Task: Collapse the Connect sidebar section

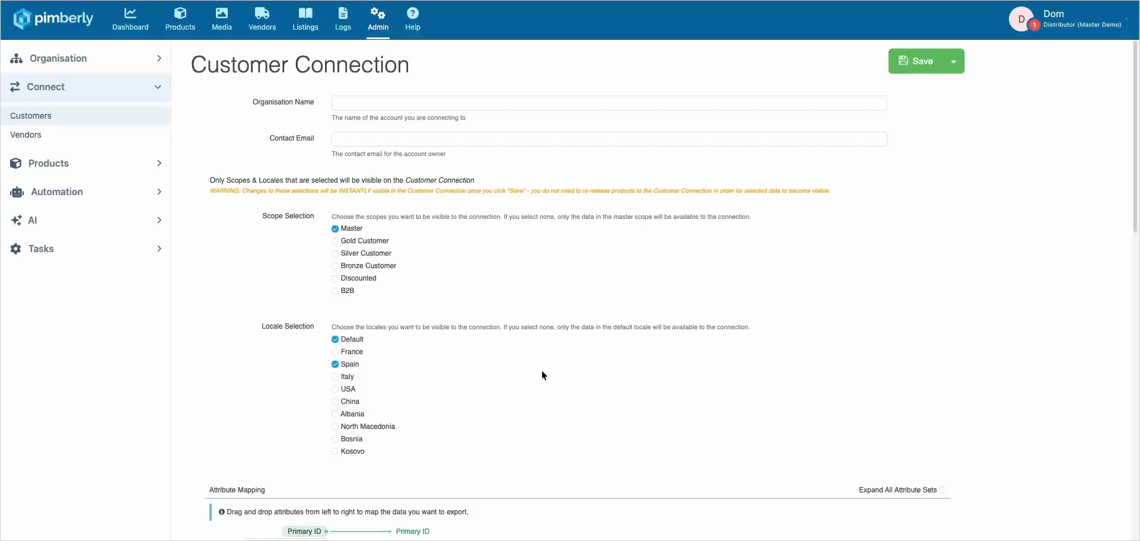Action: 85,87
